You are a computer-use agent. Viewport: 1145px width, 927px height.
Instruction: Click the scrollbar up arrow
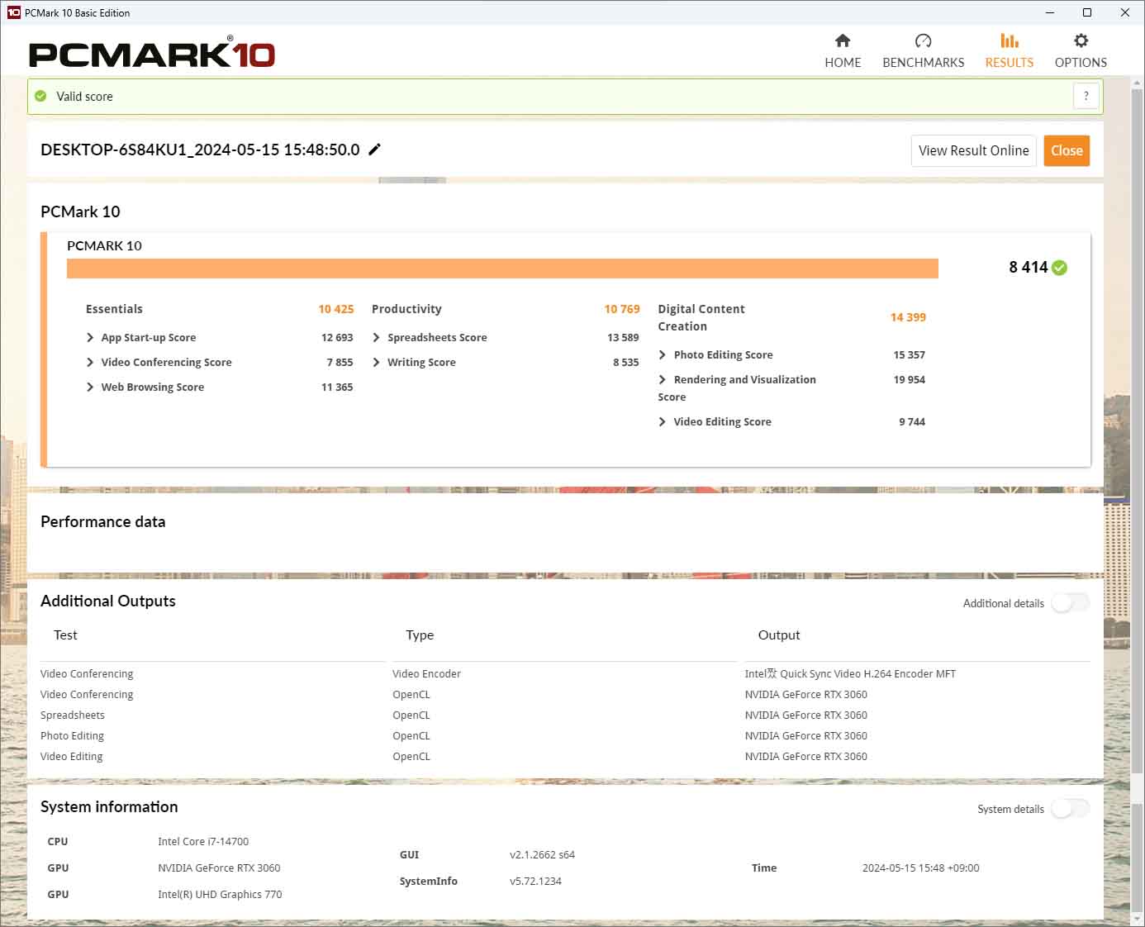pyautogui.click(x=1138, y=83)
